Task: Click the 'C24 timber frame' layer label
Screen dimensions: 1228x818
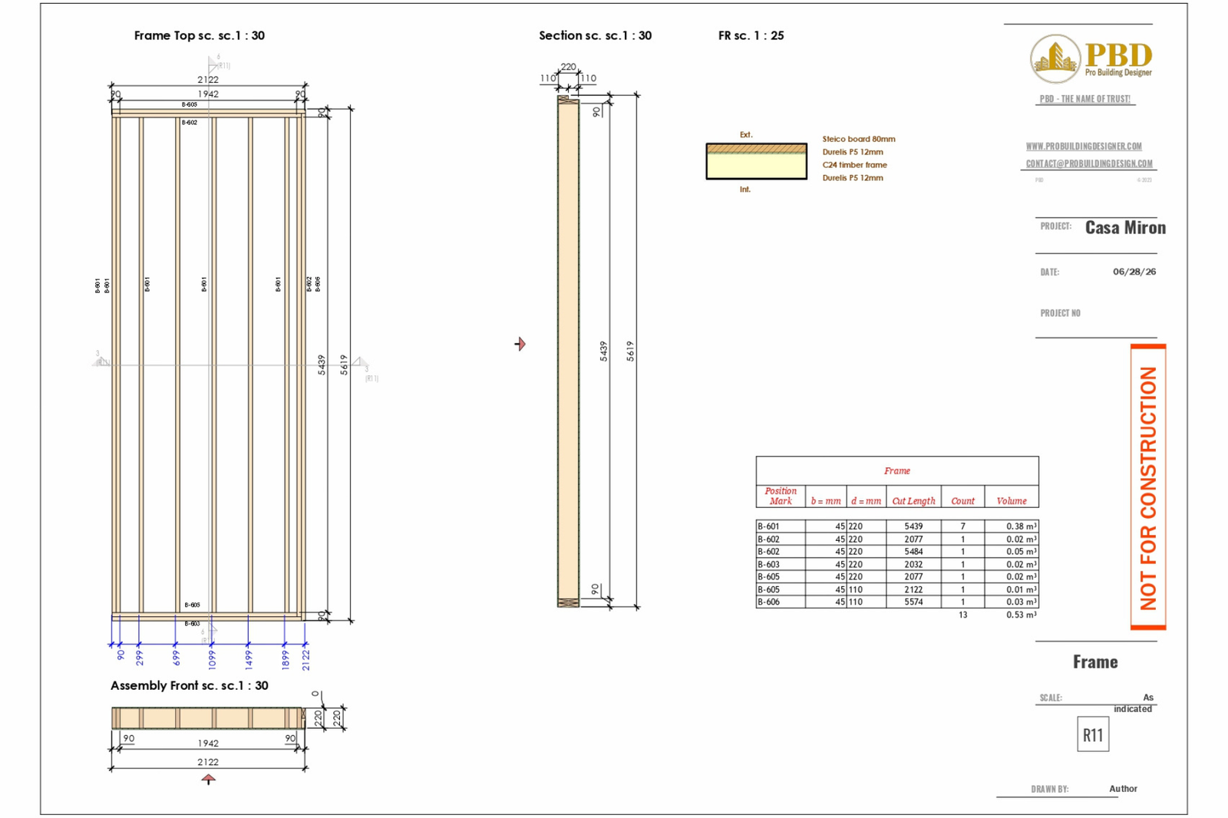Action: click(x=854, y=165)
